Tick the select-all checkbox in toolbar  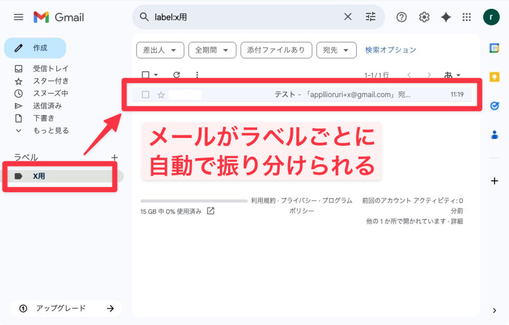[x=146, y=75]
